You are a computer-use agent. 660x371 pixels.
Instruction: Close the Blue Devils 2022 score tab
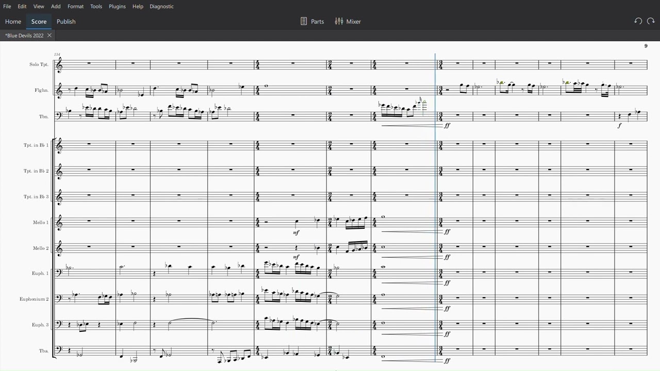pos(49,35)
